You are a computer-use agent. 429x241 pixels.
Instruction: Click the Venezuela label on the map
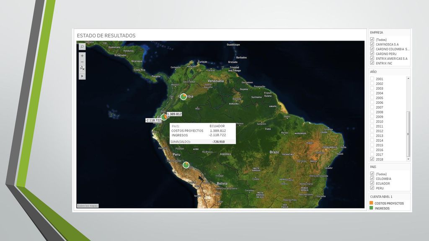(x=216, y=81)
